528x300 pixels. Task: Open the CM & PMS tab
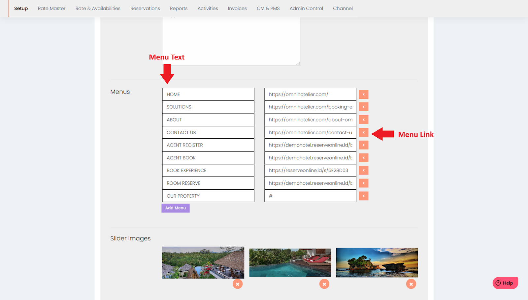[x=268, y=8]
